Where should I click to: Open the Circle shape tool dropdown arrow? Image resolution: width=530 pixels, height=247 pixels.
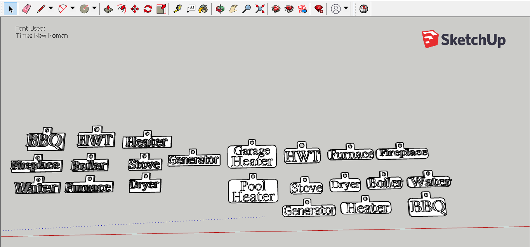click(x=94, y=8)
